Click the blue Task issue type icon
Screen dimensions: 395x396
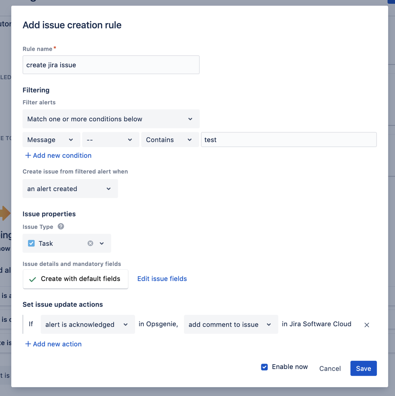pos(31,243)
